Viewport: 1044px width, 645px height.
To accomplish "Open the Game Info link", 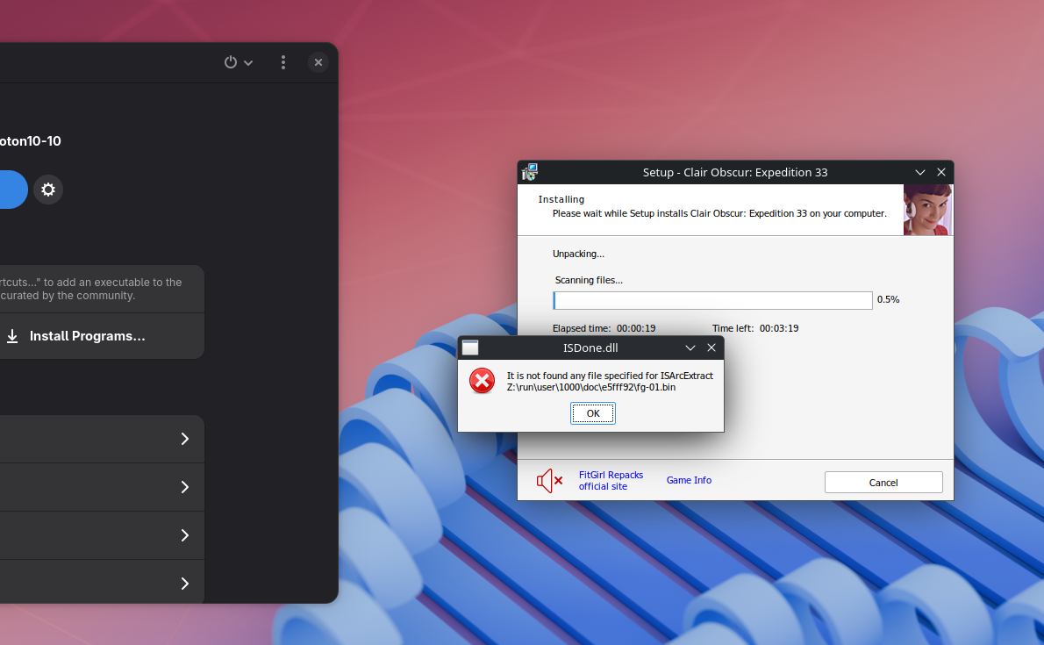I will (x=689, y=480).
